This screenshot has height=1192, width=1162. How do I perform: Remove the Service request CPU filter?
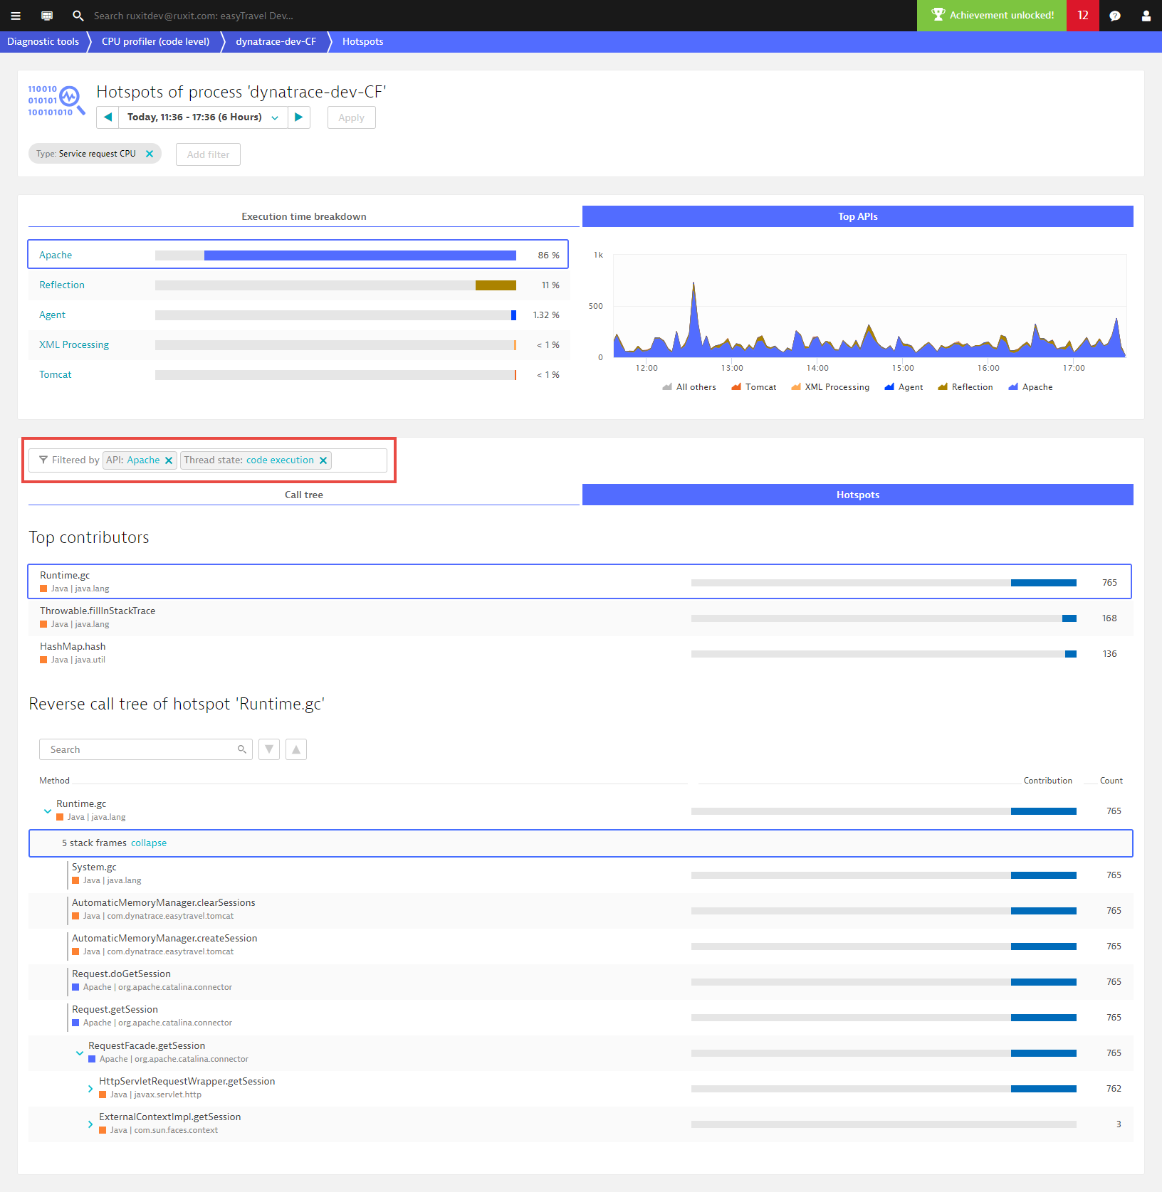coord(150,154)
